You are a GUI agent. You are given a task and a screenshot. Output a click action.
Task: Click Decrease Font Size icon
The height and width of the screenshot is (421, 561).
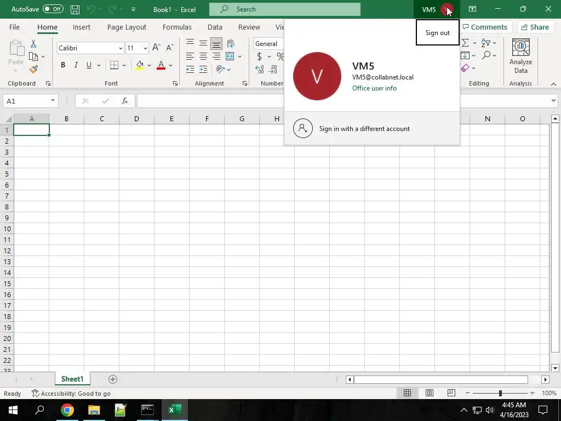pos(170,47)
